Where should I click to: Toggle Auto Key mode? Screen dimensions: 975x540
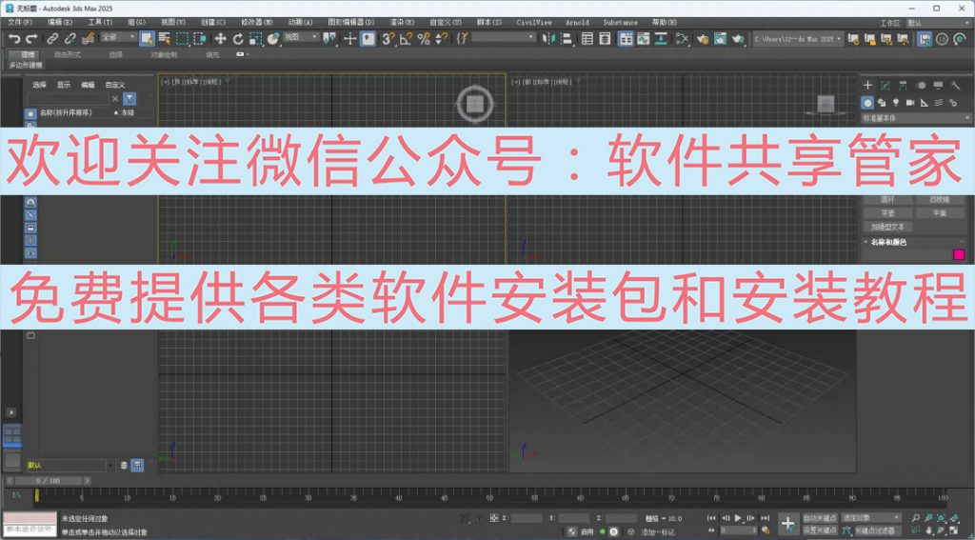[820, 517]
